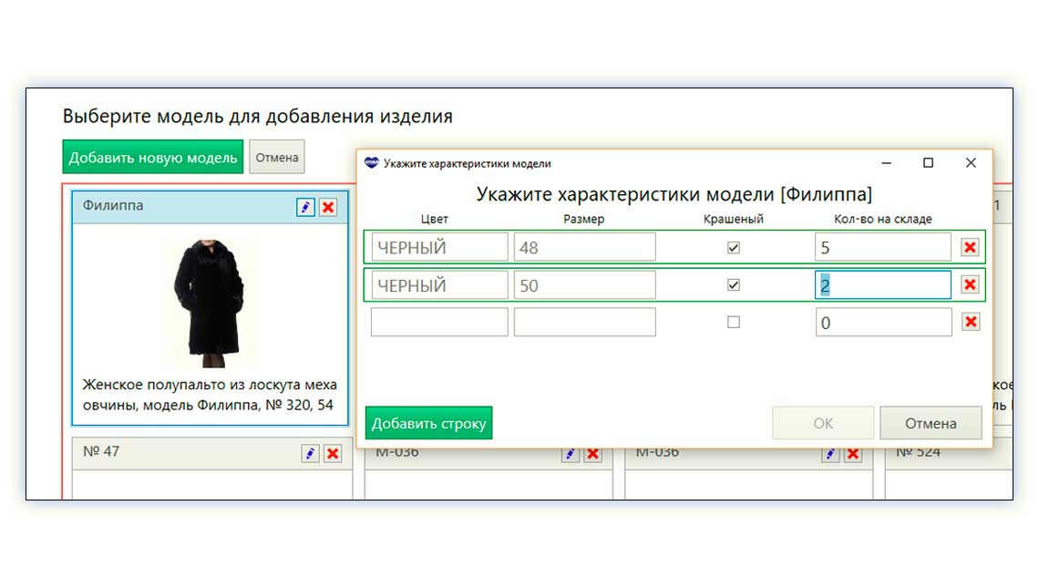1039x588 pixels.
Task: Remove the row with size 48
Action: tap(970, 247)
